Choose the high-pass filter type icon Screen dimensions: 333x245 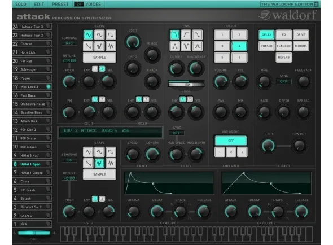tap(186, 35)
